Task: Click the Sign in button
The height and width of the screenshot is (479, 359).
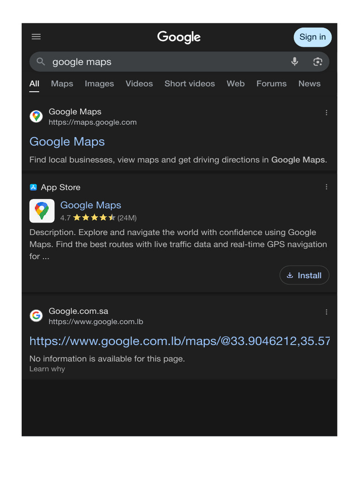Action: tap(313, 37)
